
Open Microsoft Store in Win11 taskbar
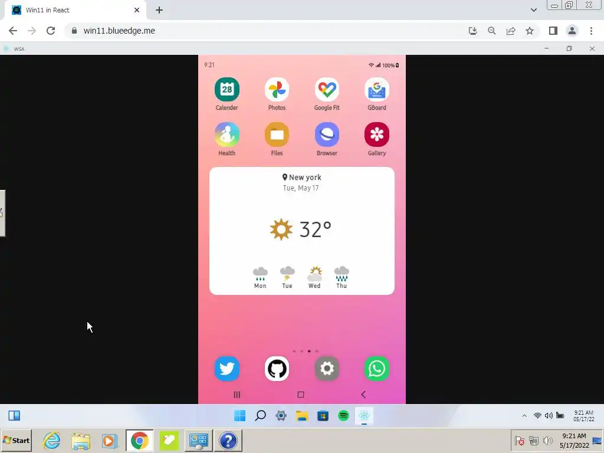coord(323,416)
